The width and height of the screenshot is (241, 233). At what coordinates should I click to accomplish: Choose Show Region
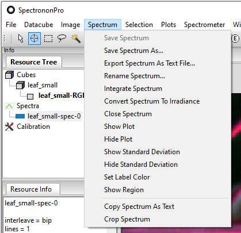(x=158, y=190)
